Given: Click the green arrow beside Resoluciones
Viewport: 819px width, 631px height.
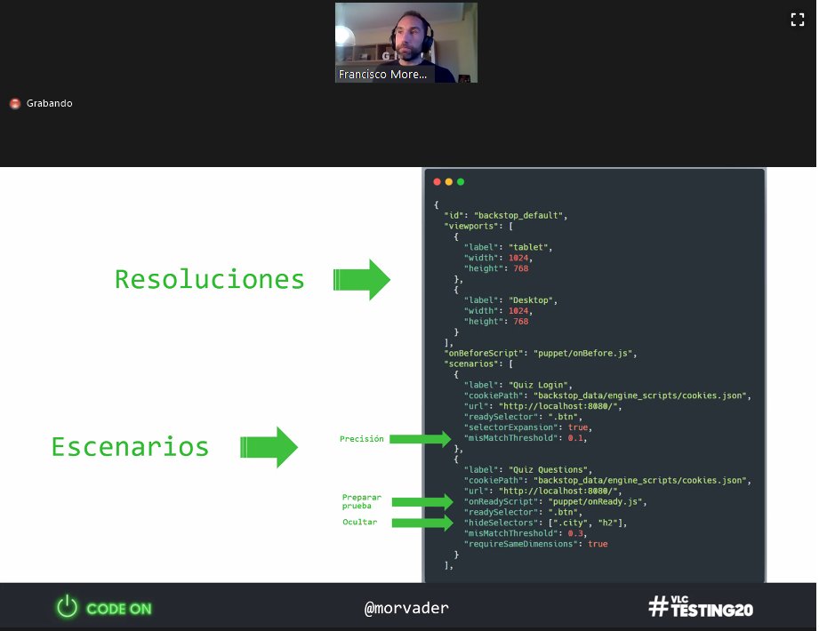Looking at the screenshot, I should tap(360, 279).
